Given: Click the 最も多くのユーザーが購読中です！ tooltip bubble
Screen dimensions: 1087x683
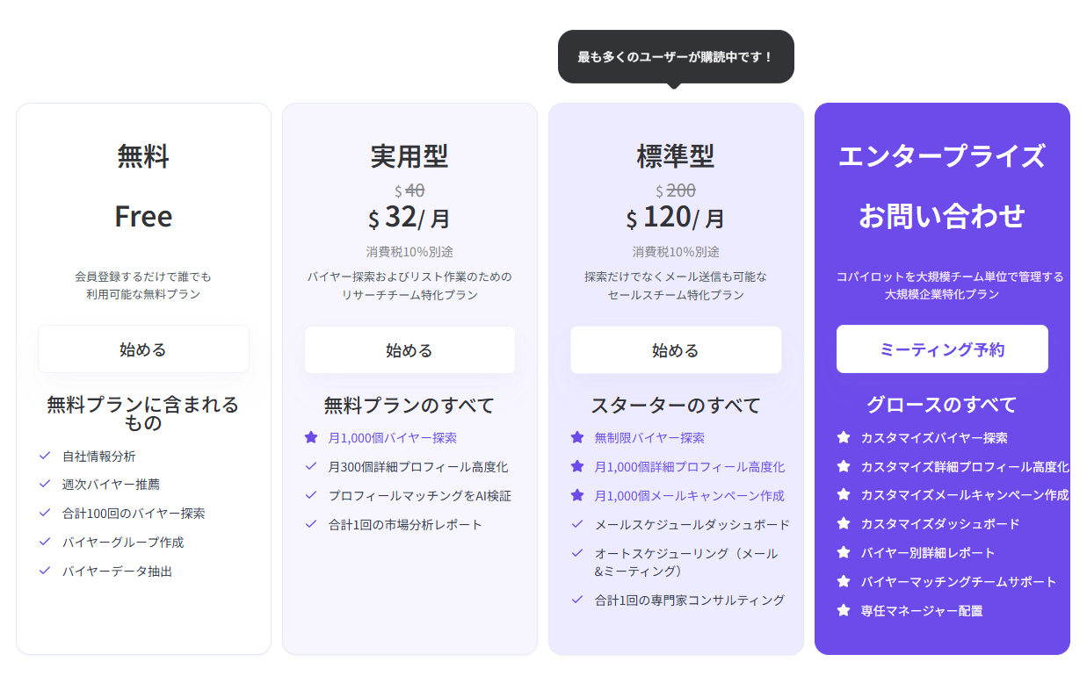Looking at the screenshot, I should click(x=676, y=57).
